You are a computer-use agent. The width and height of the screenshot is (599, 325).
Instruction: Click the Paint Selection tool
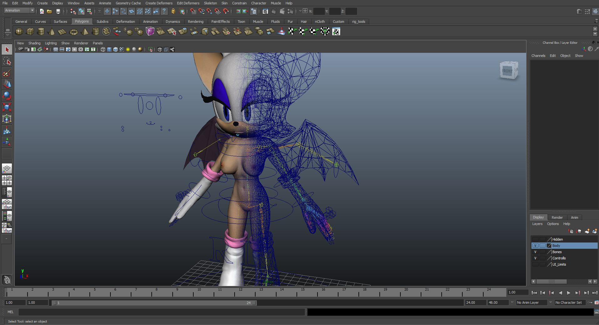click(x=7, y=73)
